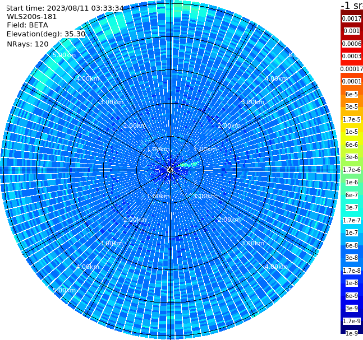This screenshot has height=340, width=363.
Task: Select the 6e-8 color scale value
Action: click(x=352, y=245)
